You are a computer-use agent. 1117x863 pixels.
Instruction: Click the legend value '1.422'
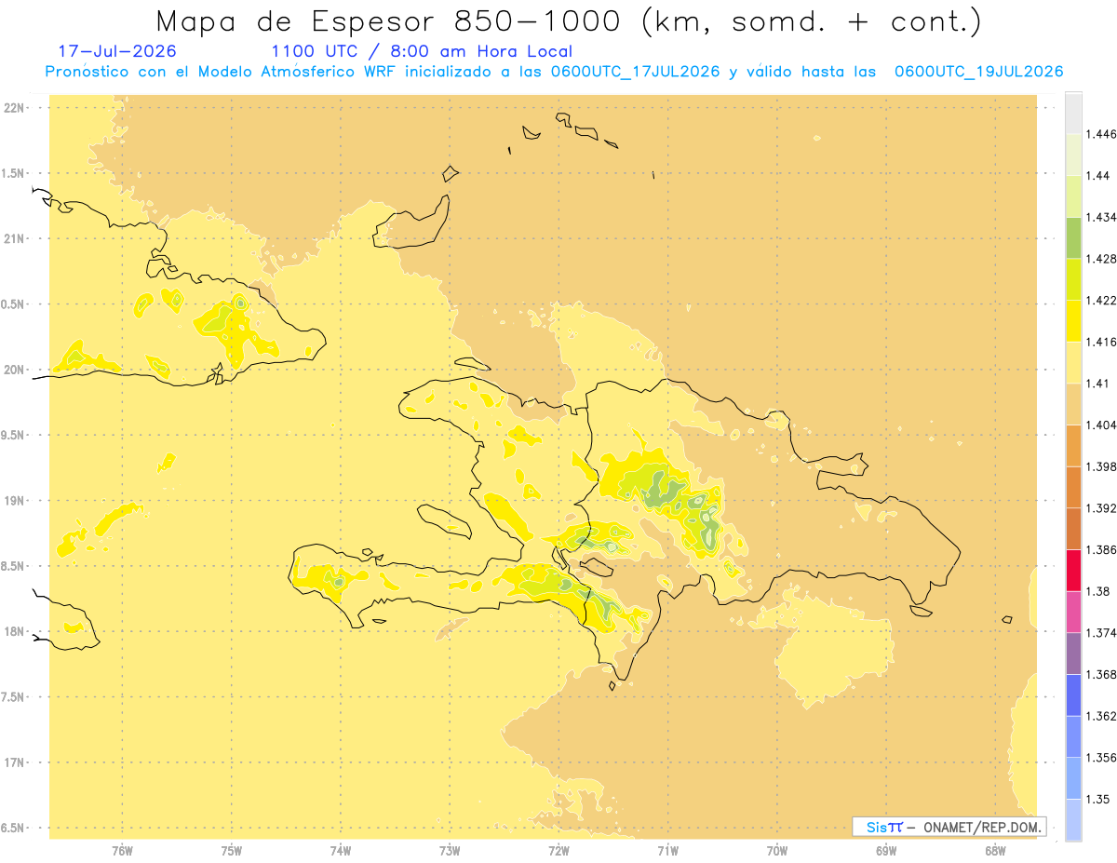click(x=1101, y=301)
